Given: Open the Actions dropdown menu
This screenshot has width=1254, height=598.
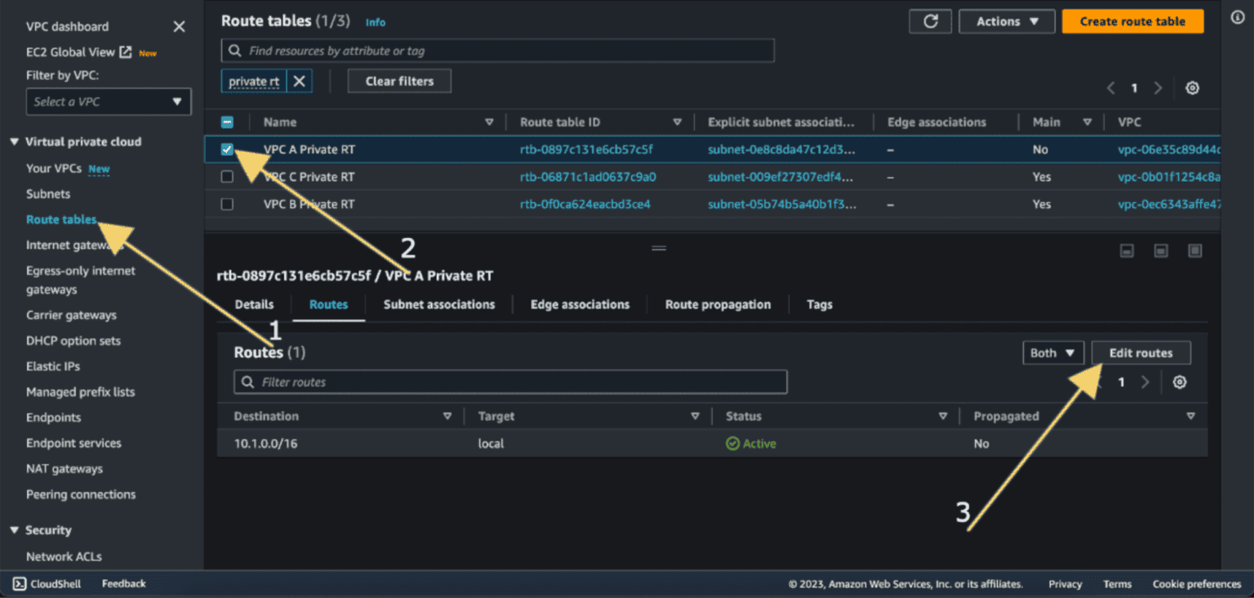Looking at the screenshot, I should point(1007,22).
